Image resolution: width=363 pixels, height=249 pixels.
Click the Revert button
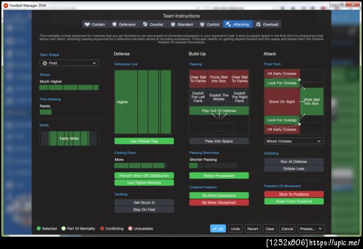252,229
